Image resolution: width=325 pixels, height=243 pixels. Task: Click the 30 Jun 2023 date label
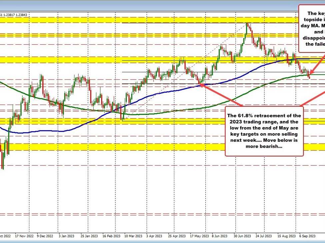242,236
